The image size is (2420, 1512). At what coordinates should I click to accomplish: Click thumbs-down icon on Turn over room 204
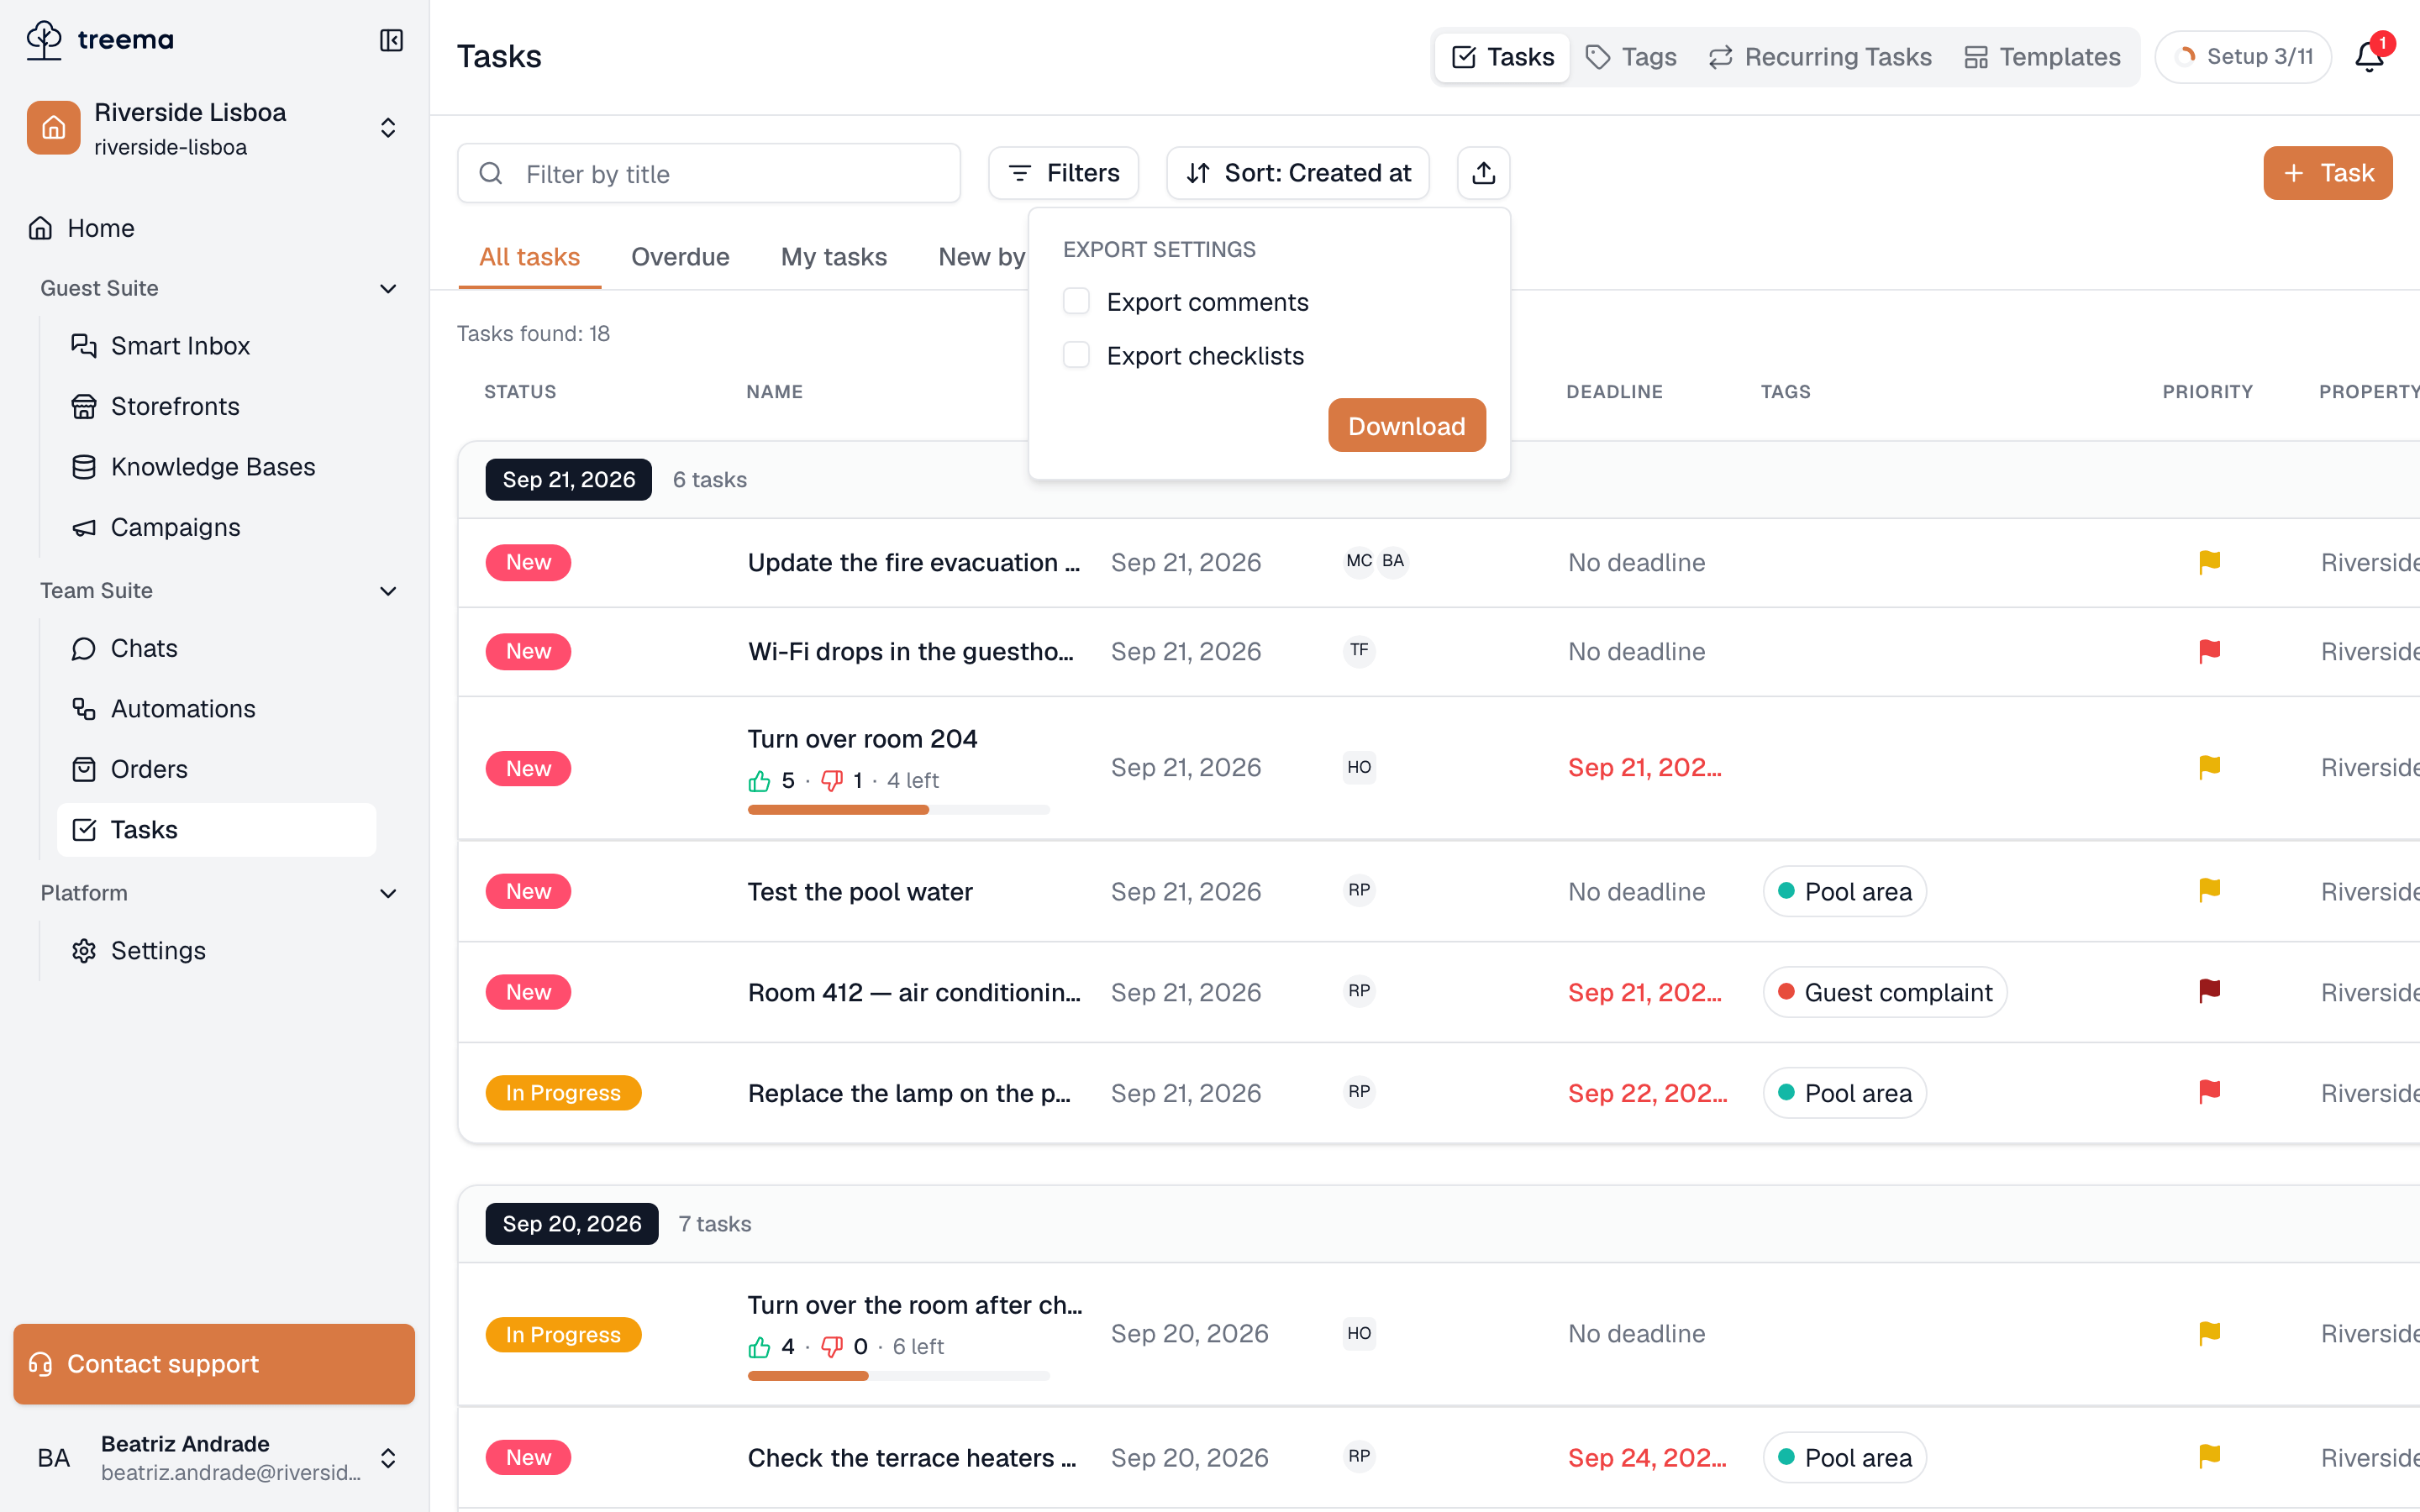(x=832, y=781)
